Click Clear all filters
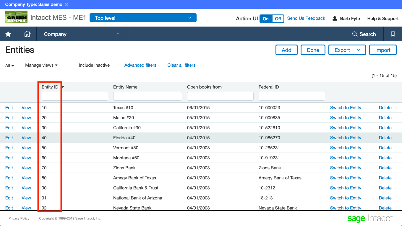 (181, 65)
